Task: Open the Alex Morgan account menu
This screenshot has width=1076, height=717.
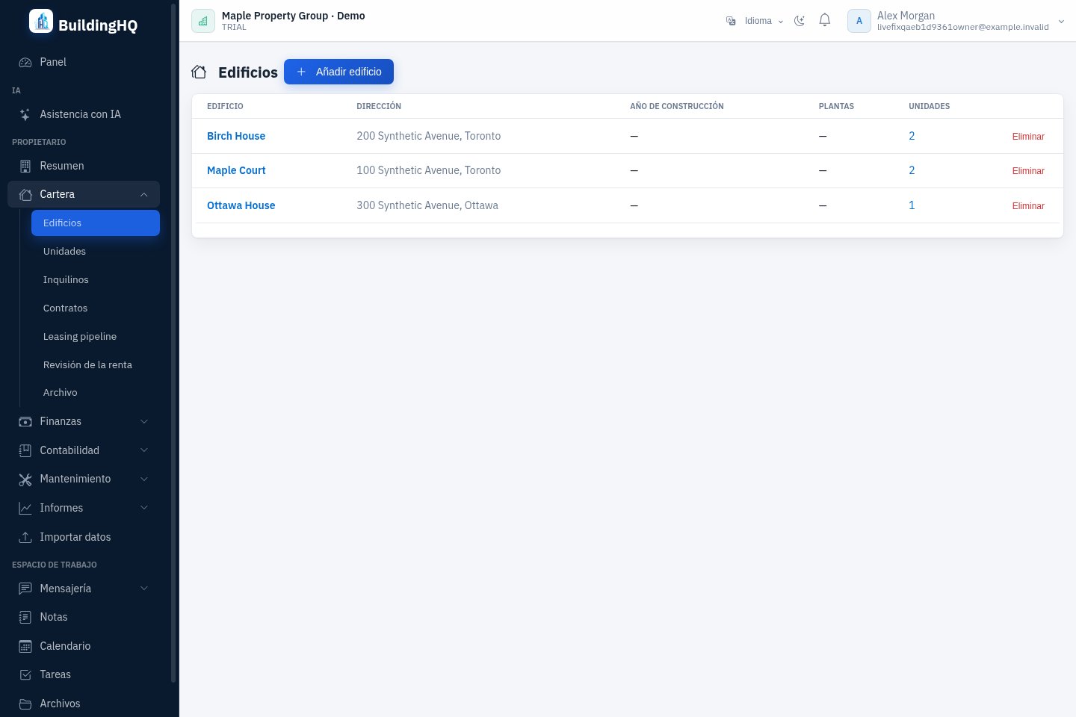Action: coord(956,21)
